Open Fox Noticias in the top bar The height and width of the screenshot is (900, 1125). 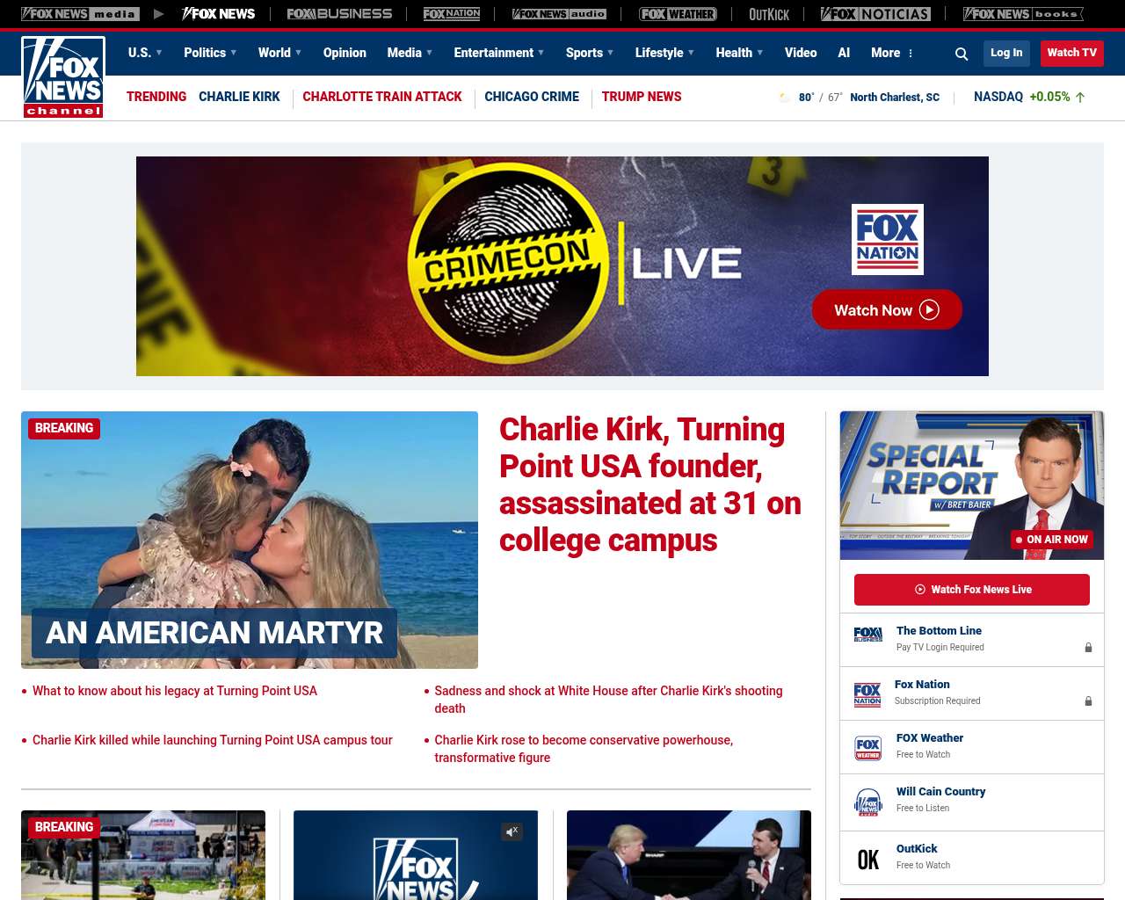point(875,14)
